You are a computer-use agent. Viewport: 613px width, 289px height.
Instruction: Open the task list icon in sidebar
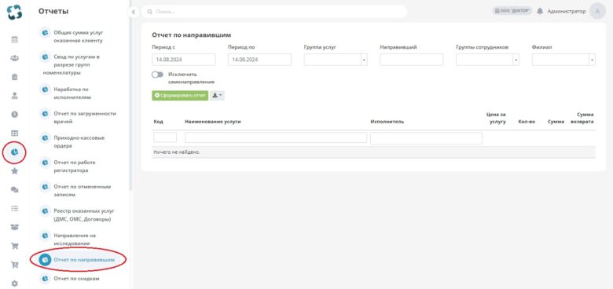click(14, 208)
